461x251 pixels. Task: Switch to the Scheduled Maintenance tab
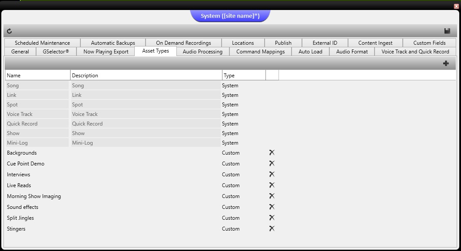(42, 43)
